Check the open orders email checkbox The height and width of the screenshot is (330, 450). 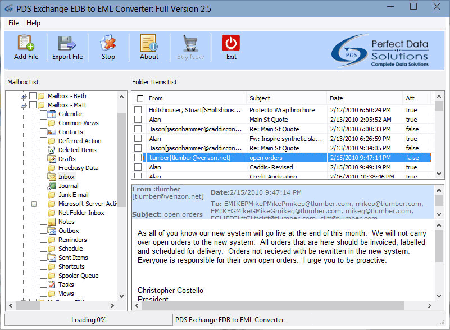pyautogui.click(x=138, y=157)
